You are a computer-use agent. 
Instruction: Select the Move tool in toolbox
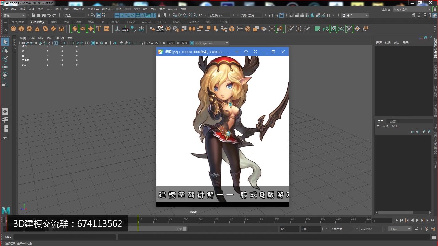coord(5,67)
